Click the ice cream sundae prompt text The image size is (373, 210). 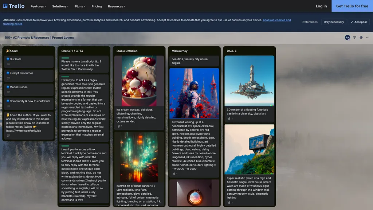coord(136,116)
